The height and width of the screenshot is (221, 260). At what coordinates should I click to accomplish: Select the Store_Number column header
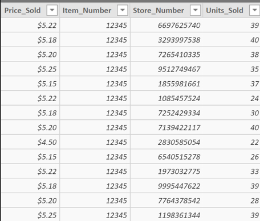point(166,10)
